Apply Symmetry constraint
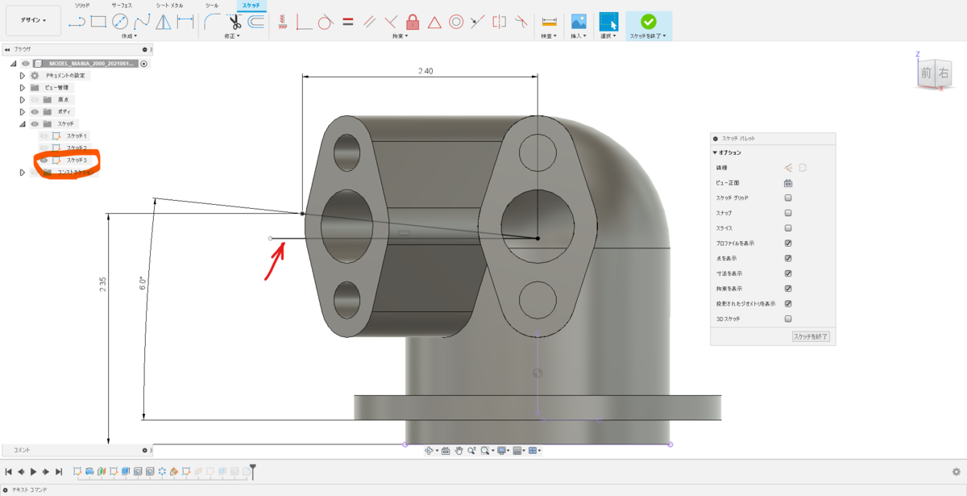Screen dimensions: 967x496 click(x=500, y=22)
